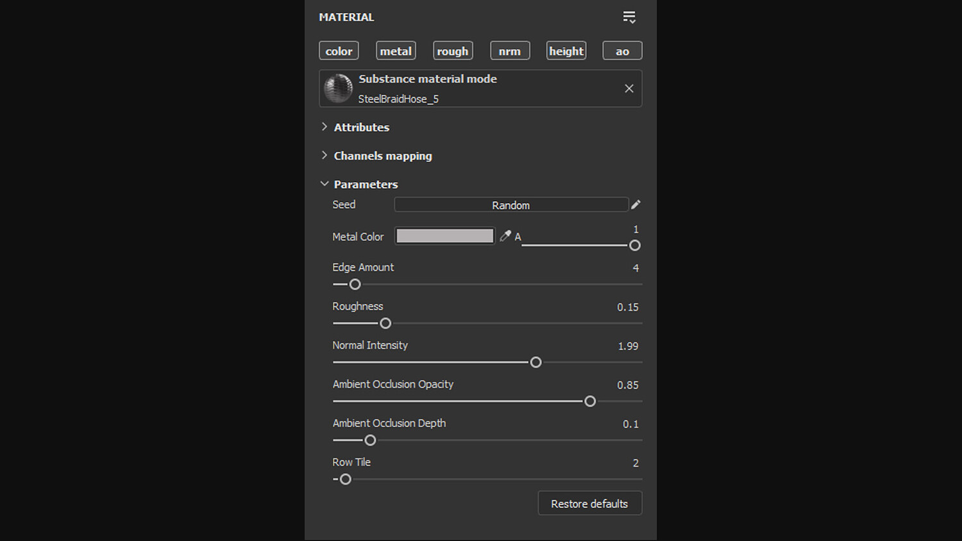Toggle the metal channel
962x541 pixels.
[x=396, y=51]
